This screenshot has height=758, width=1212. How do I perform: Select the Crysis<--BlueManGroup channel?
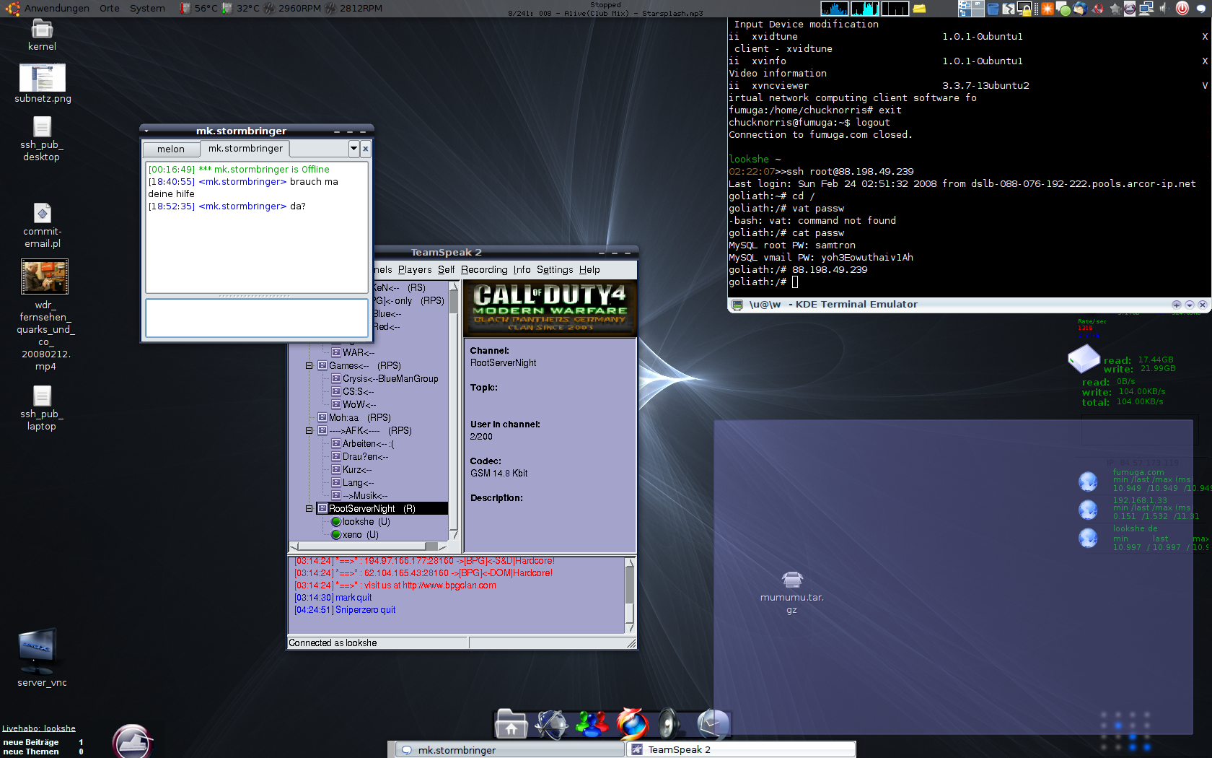pyautogui.click(x=385, y=379)
